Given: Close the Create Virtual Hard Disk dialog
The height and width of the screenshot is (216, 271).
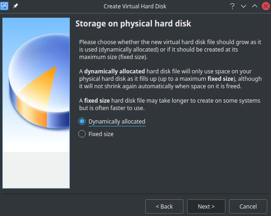Looking at the screenshot, I should click(266, 7).
